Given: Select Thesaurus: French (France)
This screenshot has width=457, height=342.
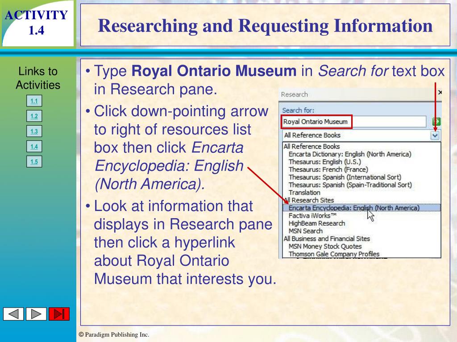Looking at the screenshot, I should (x=328, y=169).
